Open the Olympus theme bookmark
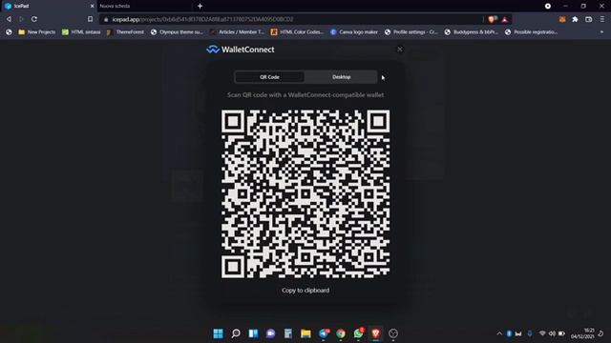Viewport: 611px width, 343px height. (x=177, y=32)
